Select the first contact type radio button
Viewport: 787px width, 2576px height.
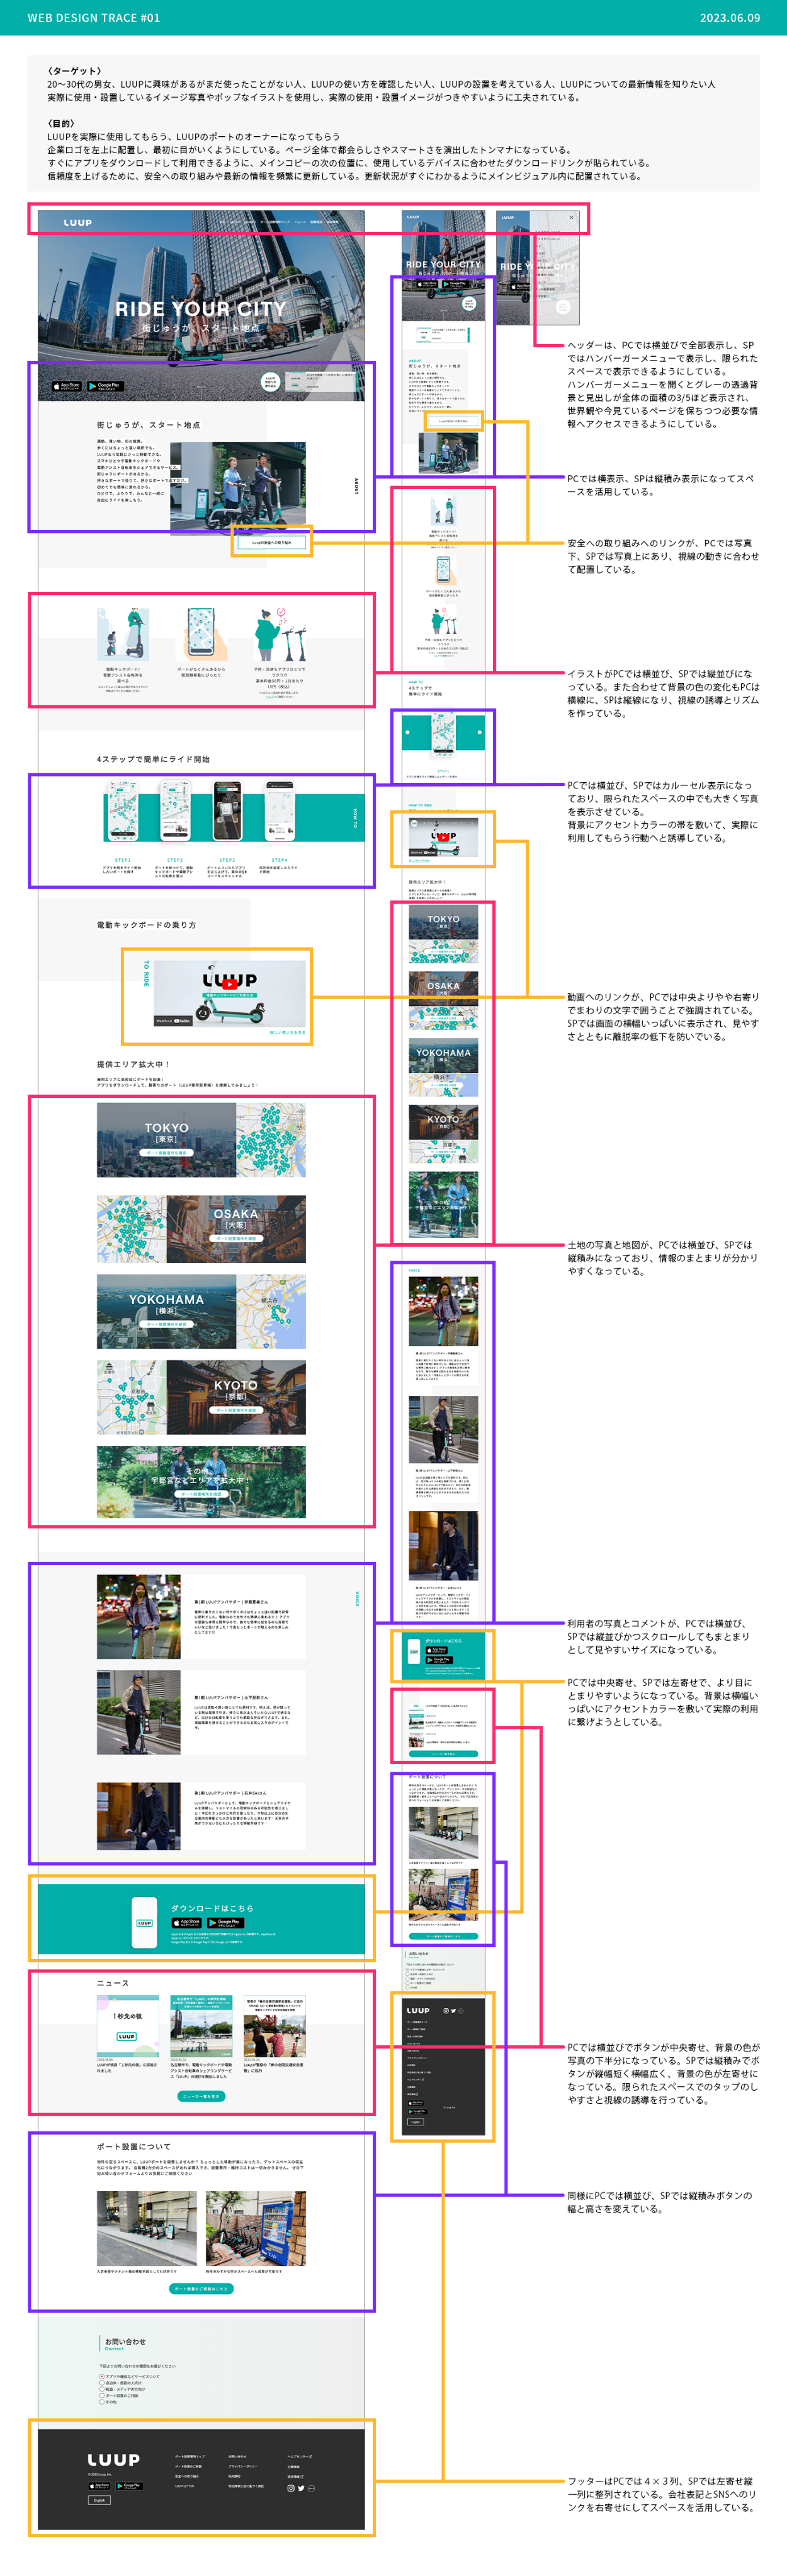tap(102, 2376)
